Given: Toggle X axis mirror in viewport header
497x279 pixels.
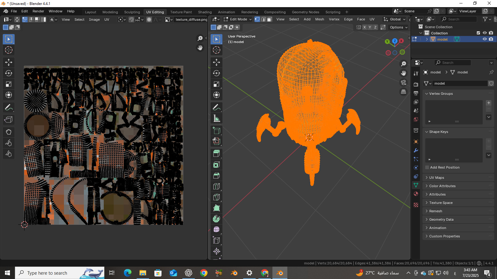Looking at the screenshot, I should (x=364, y=27).
